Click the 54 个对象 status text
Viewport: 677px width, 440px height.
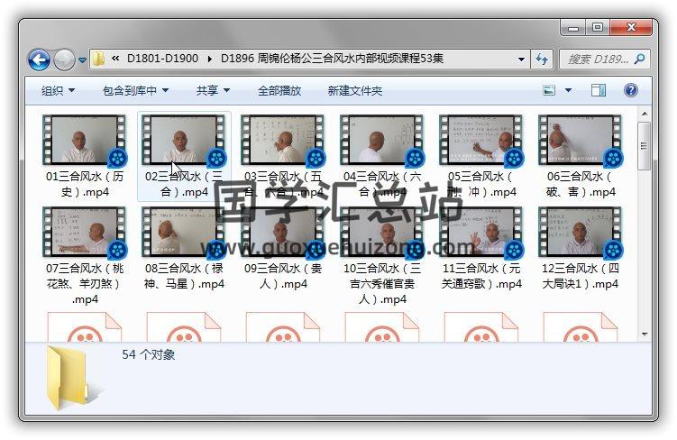[148, 354]
